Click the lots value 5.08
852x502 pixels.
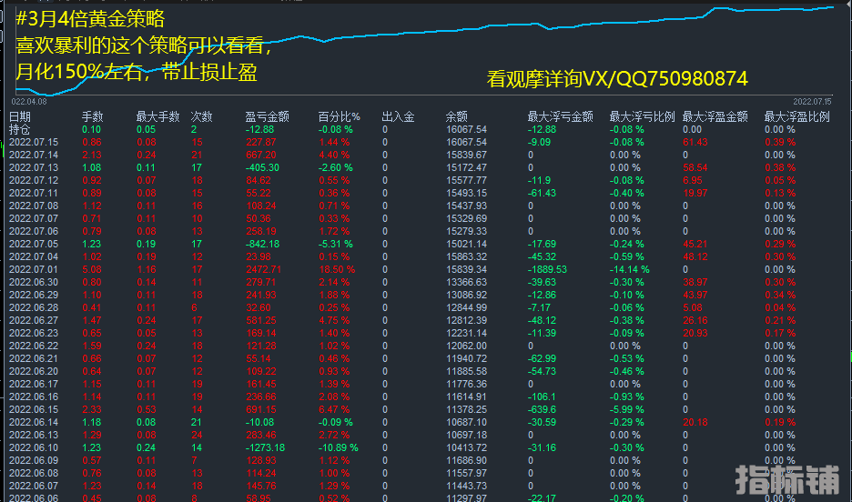coord(92,270)
